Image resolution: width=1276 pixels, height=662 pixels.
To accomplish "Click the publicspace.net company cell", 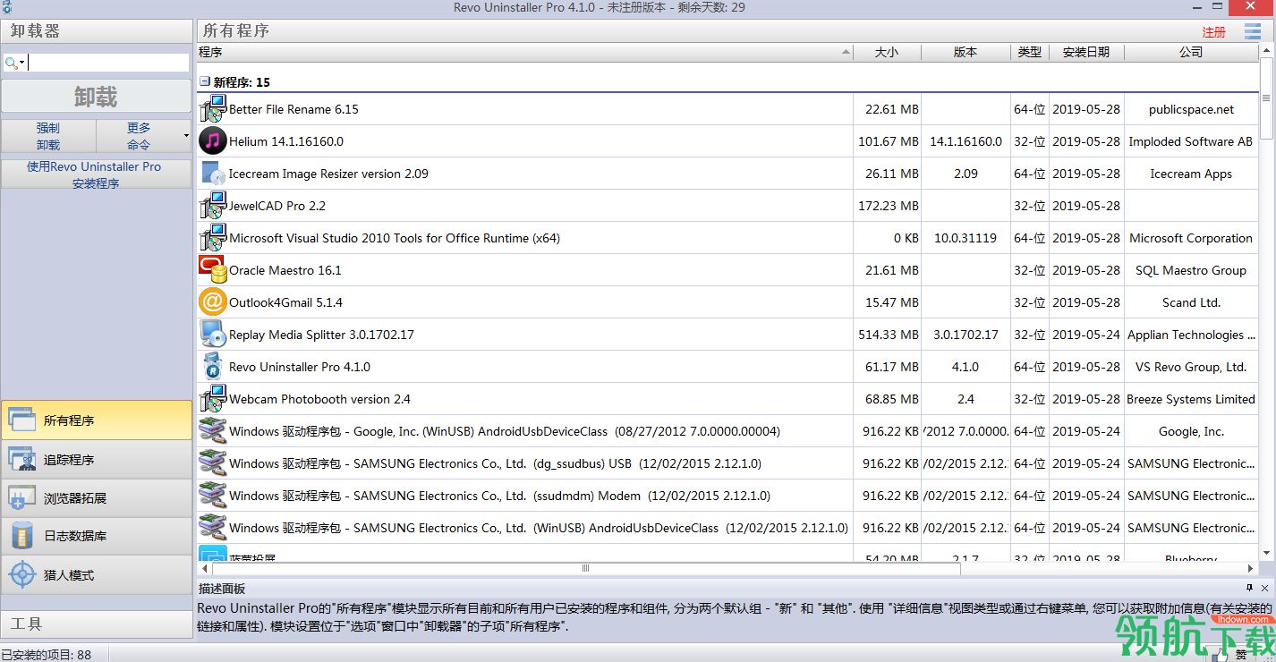I will pos(1191,109).
